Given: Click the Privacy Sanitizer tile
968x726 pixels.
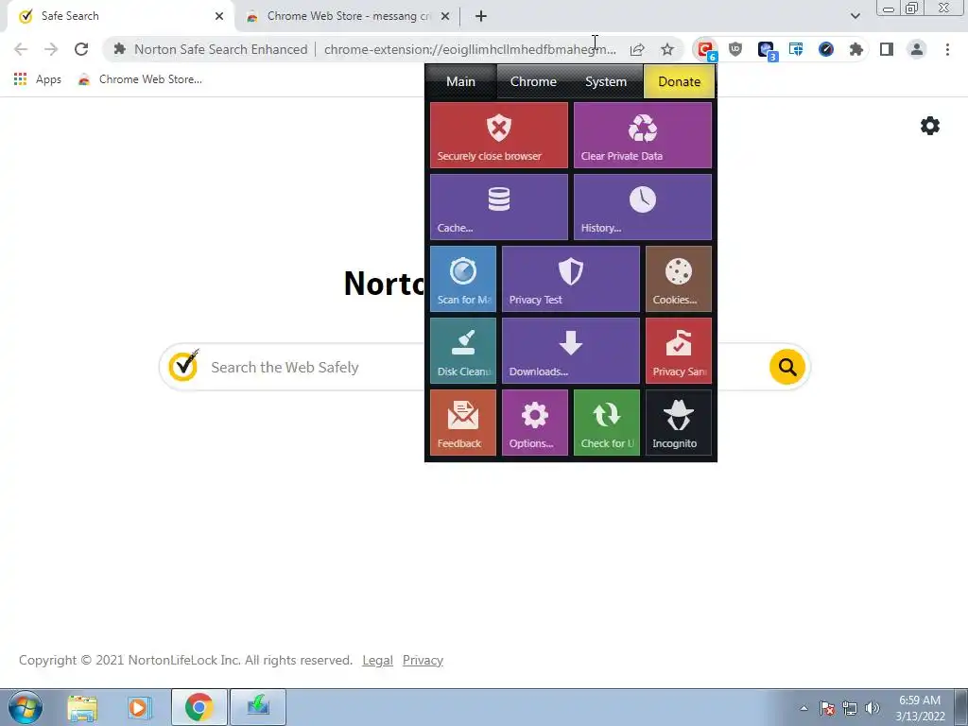Looking at the screenshot, I should point(679,351).
